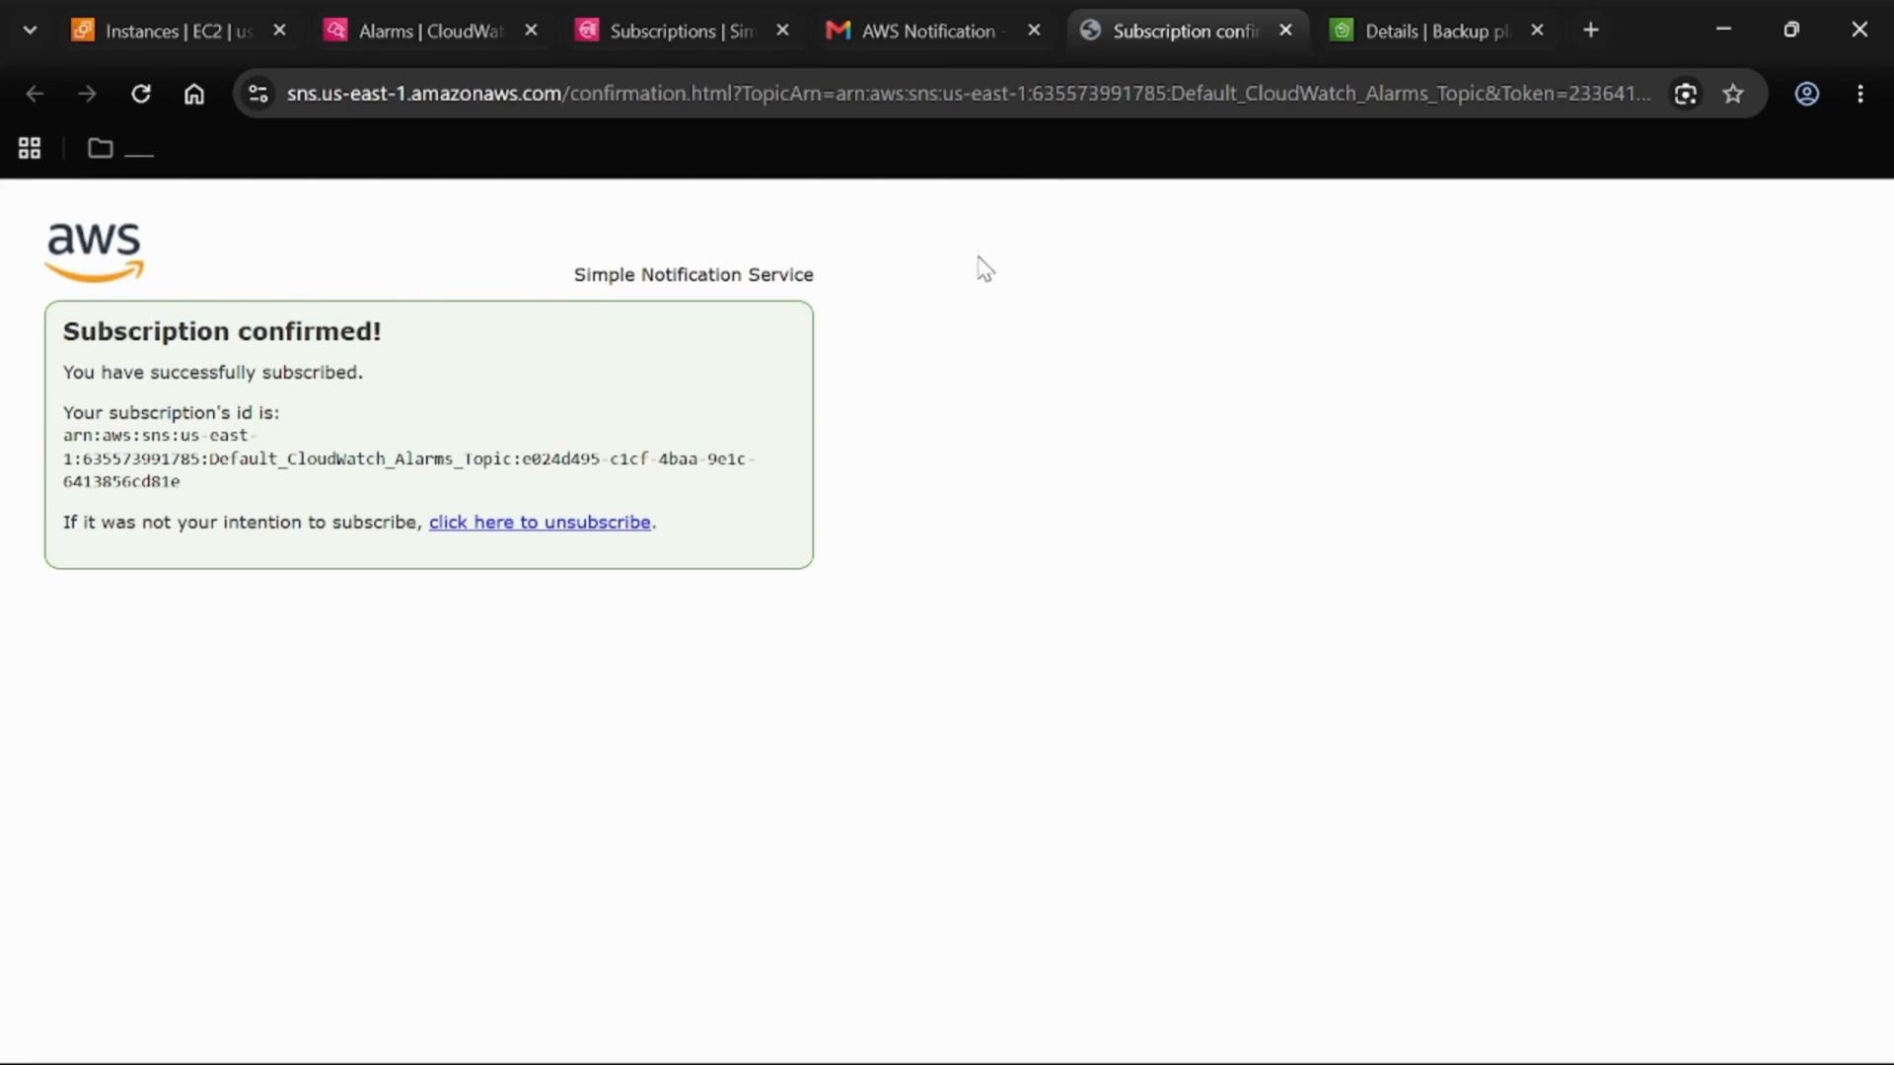1894x1065 pixels.
Task: Click the 'You have successfully subscribed.' text
Action: [213, 373]
